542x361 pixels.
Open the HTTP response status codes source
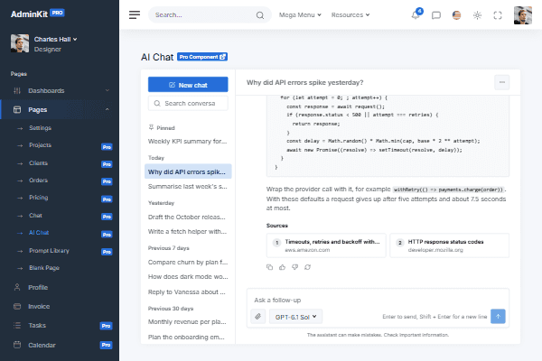[449, 245]
